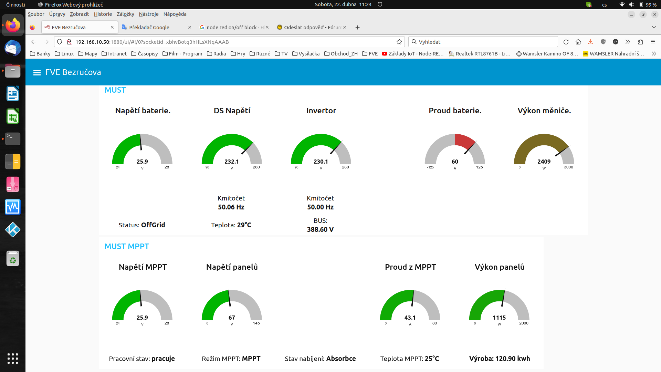Go back to previous page
The image size is (661, 372).
pos(34,42)
